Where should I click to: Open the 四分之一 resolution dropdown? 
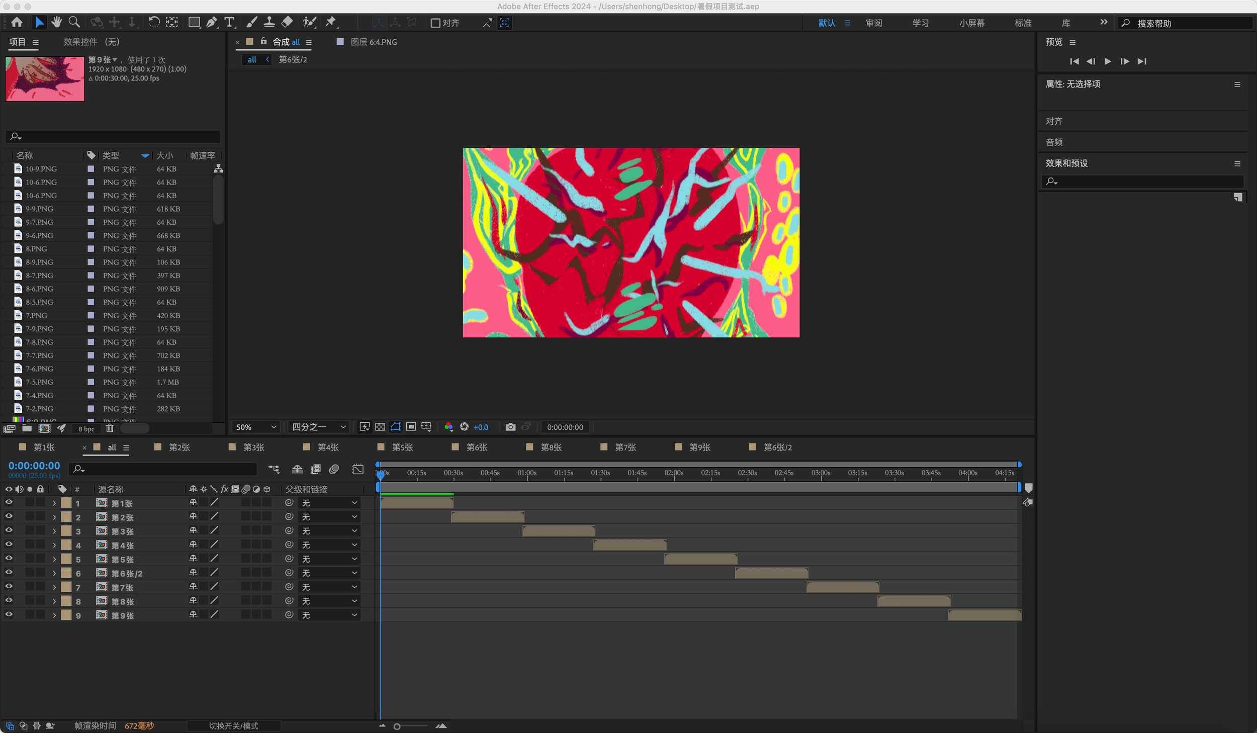click(319, 427)
